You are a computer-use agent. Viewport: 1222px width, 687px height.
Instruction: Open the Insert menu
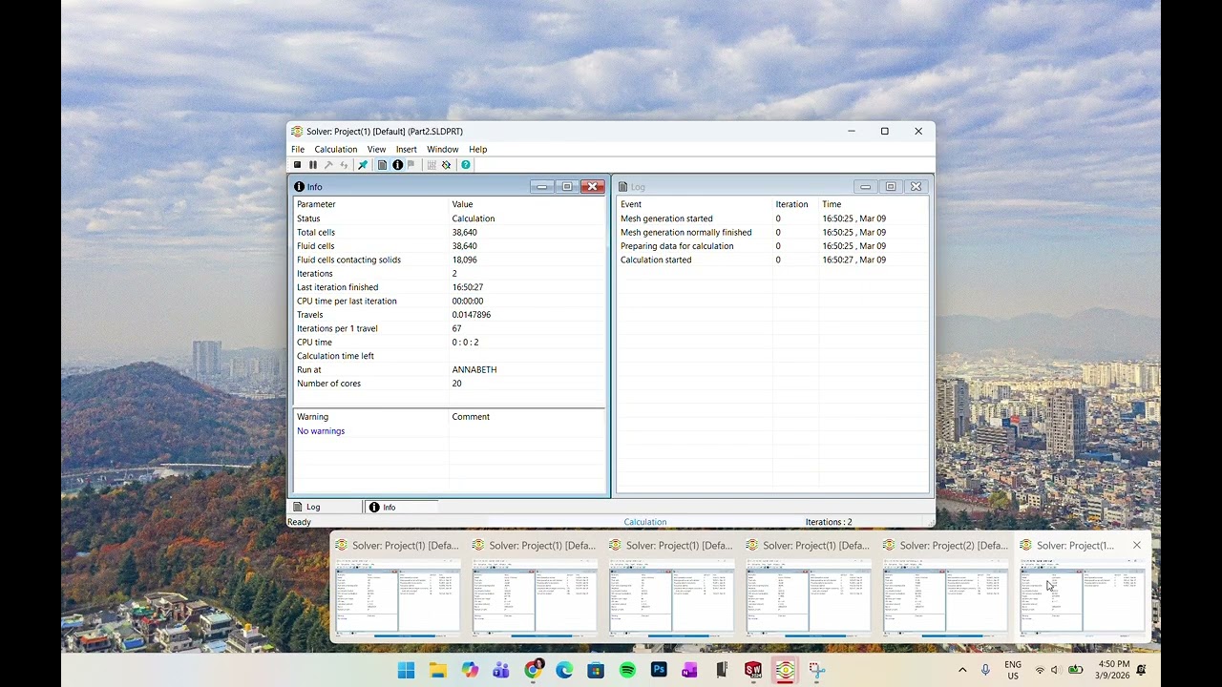pos(407,149)
